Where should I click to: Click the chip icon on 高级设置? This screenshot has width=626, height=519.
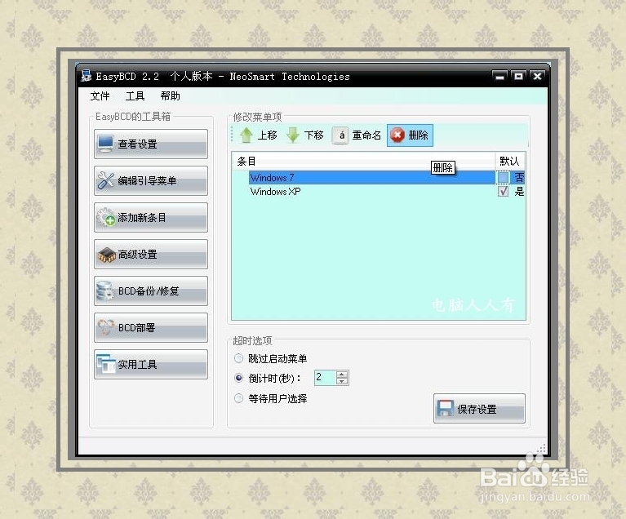pyautogui.click(x=106, y=255)
